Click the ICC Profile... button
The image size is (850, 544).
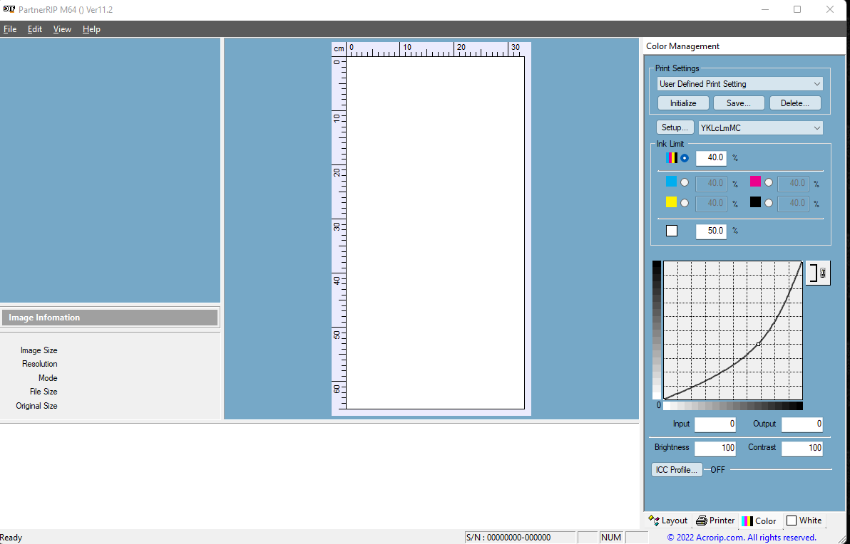[x=676, y=470]
